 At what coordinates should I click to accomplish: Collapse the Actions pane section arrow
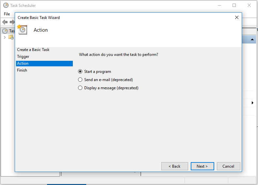[x=252, y=40]
